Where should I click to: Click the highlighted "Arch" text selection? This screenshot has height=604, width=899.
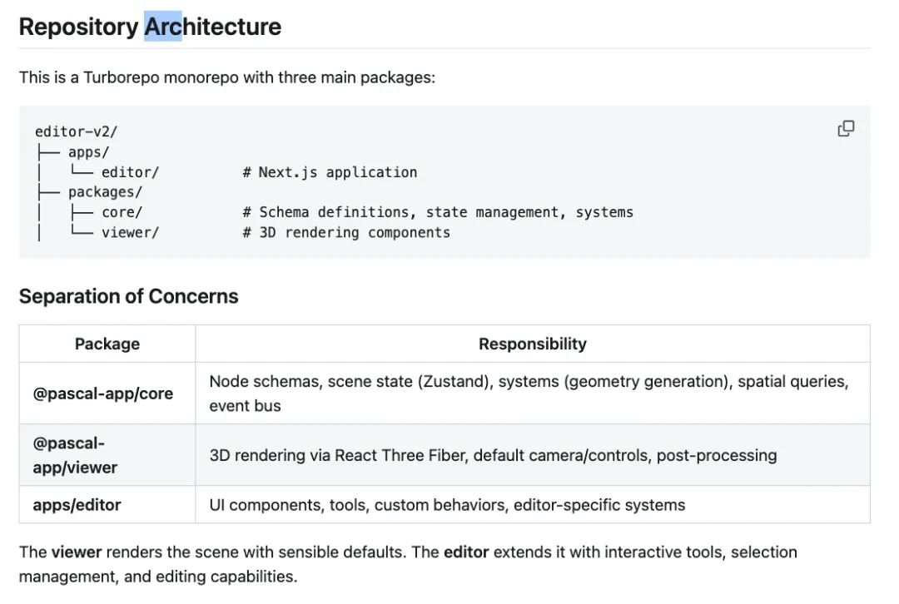tap(163, 27)
